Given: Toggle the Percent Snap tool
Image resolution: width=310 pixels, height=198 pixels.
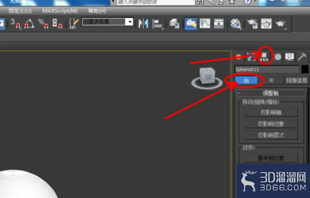Looking at the screenshot, I should [x=44, y=23].
